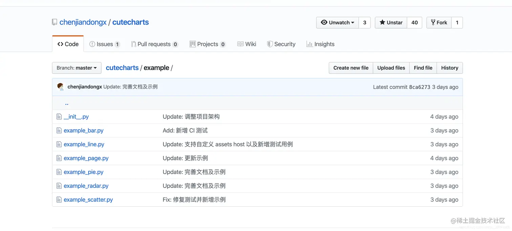Open cutecharts repository title link

click(130, 22)
